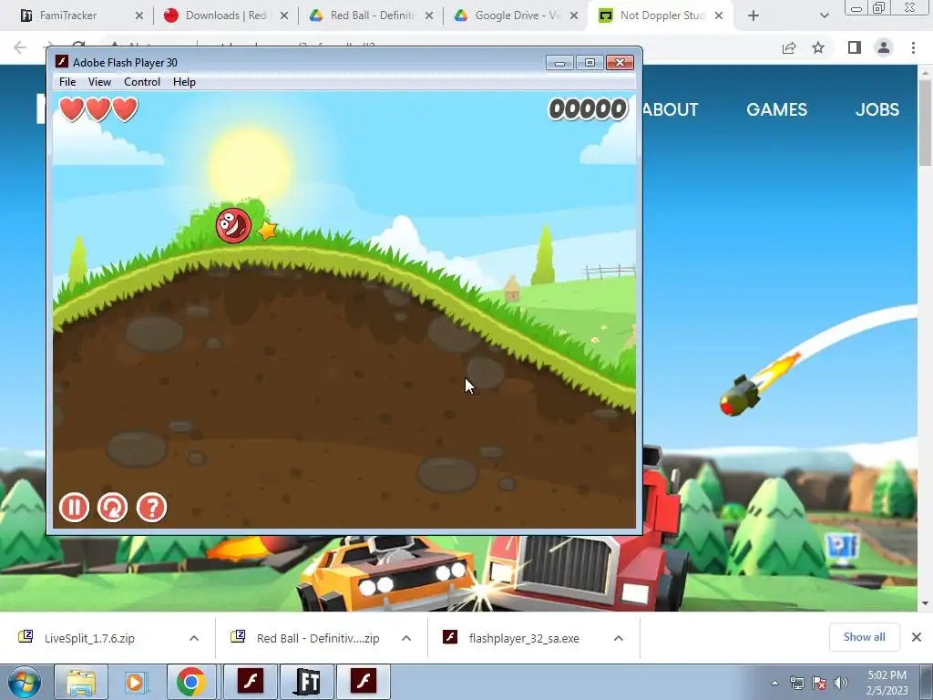The width and height of the screenshot is (933, 700).
Task: Click the red ball character
Action: click(x=233, y=226)
